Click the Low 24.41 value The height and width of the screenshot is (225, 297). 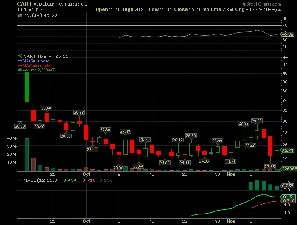pyautogui.click(x=160, y=9)
